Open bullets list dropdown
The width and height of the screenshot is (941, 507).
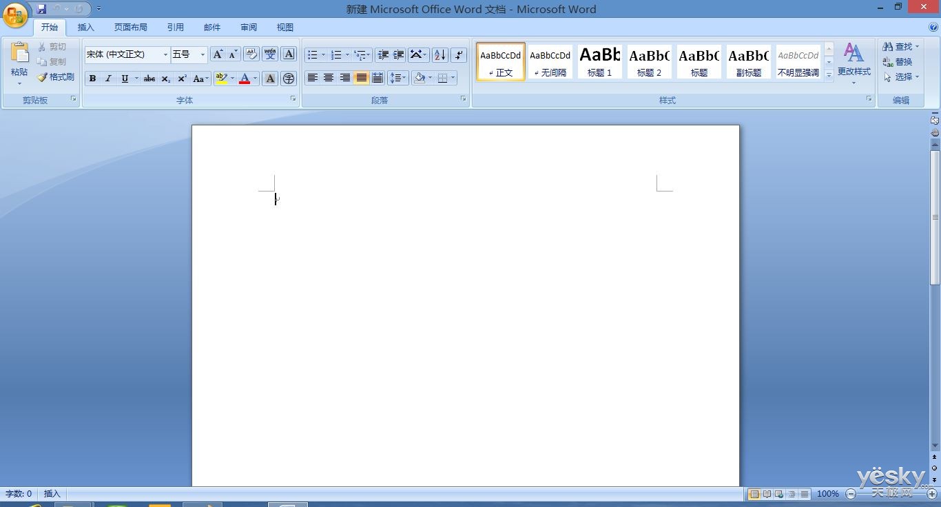coord(323,54)
